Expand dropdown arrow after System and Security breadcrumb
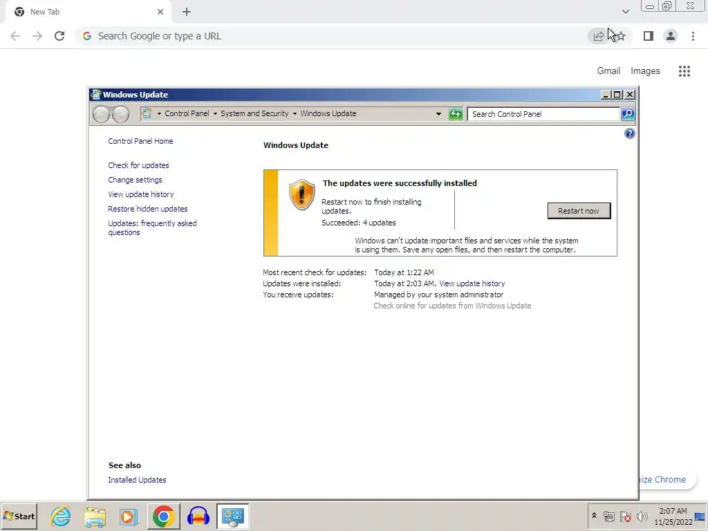The width and height of the screenshot is (708, 531). 295,114
